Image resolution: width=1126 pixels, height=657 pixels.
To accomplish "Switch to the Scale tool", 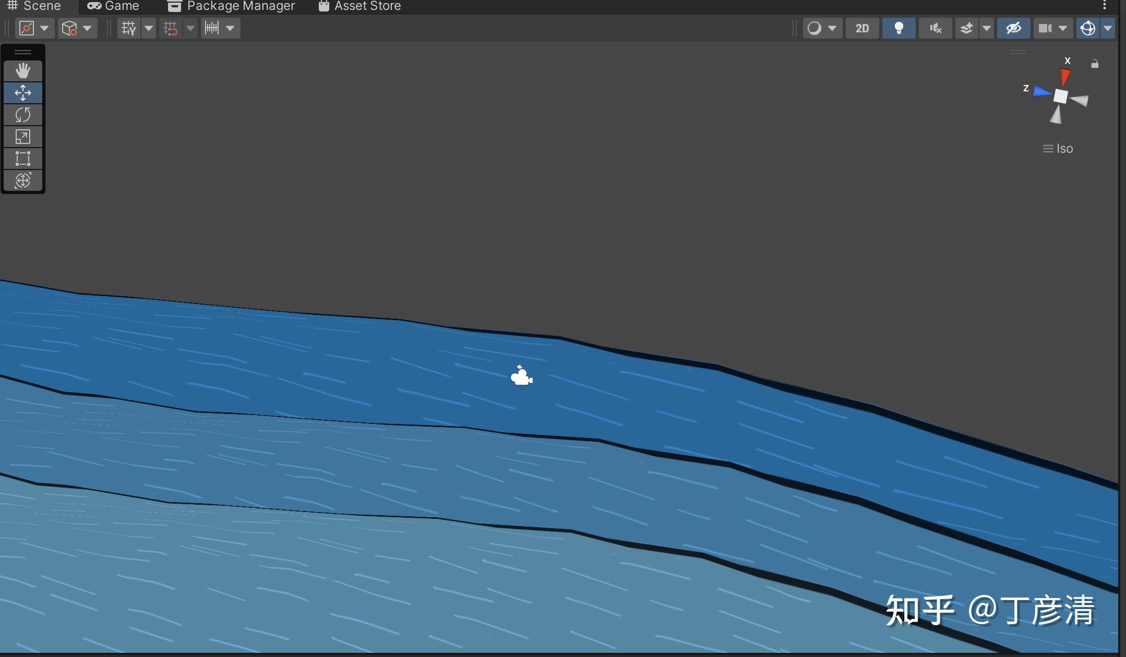I will click(23, 137).
